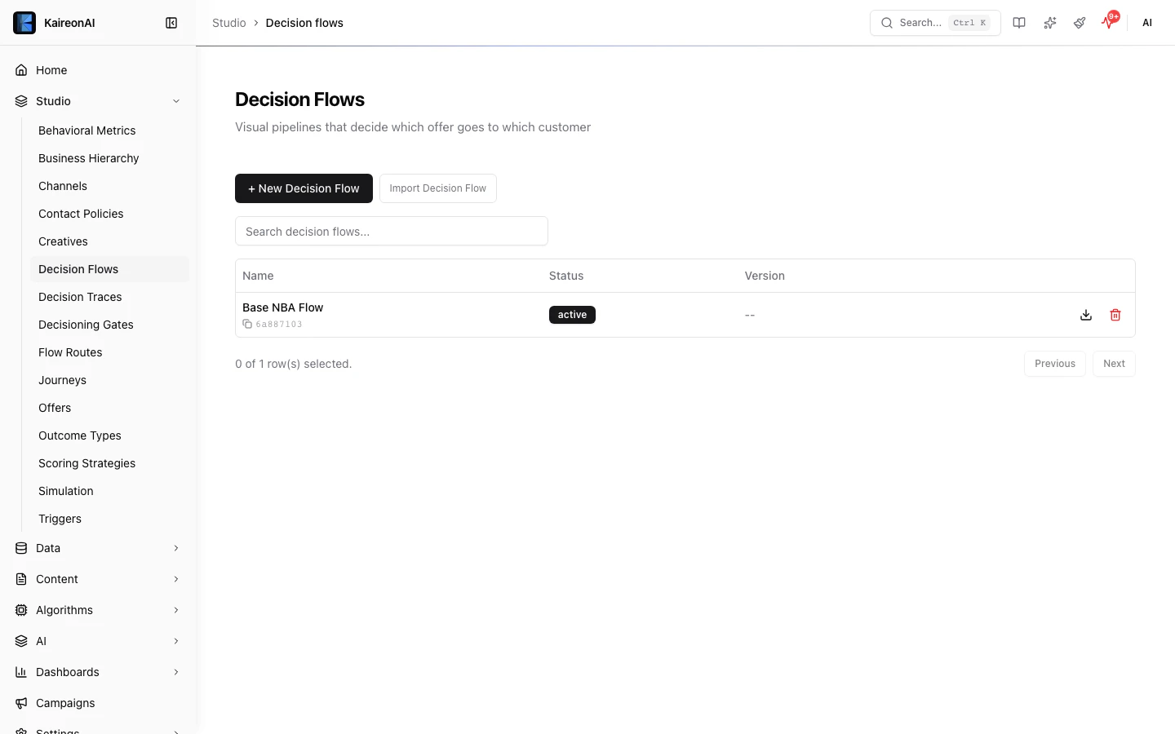Open the activity notifications icon with badge
The width and height of the screenshot is (1175, 734).
tap(1109, 22)
